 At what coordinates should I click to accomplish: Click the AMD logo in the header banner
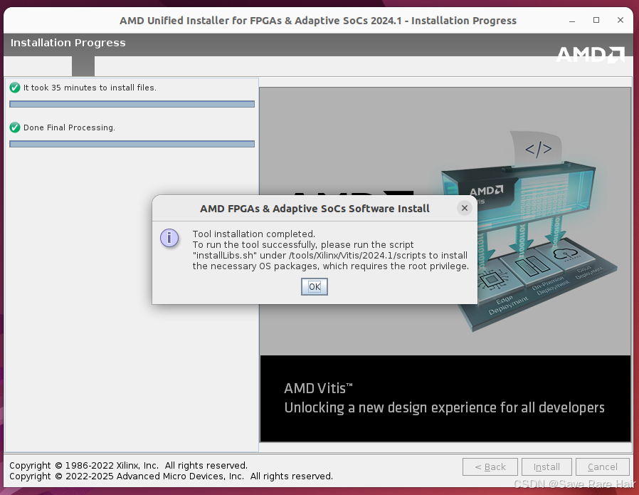(x=591, y=53)
